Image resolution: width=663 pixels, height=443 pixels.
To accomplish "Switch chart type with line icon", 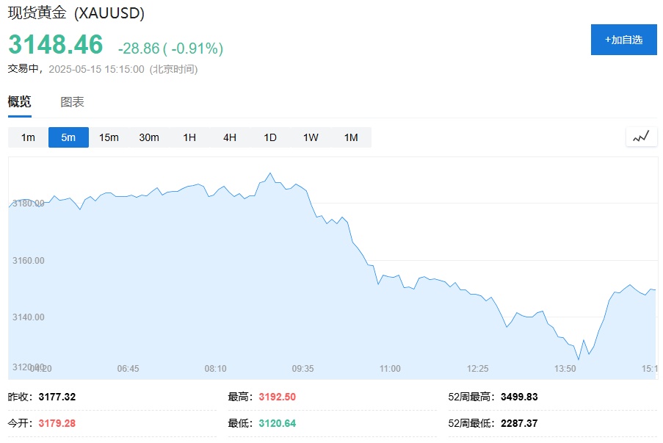I will click(x=641, y=137).
